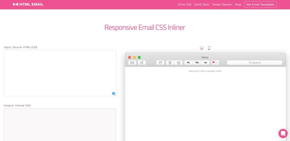290x141 pixels.
Task: Open the Blog link
Action: coord(238,5)
